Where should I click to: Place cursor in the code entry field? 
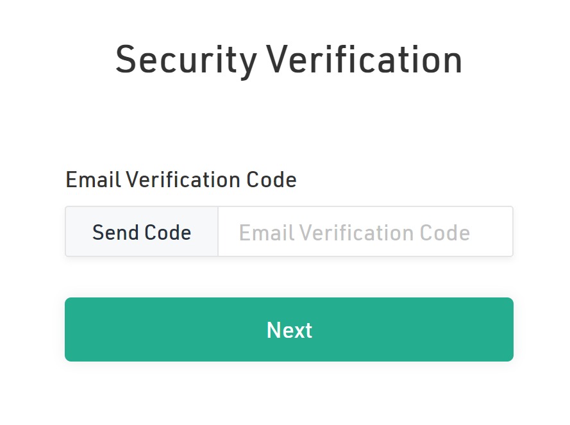(x=365, y=232)
